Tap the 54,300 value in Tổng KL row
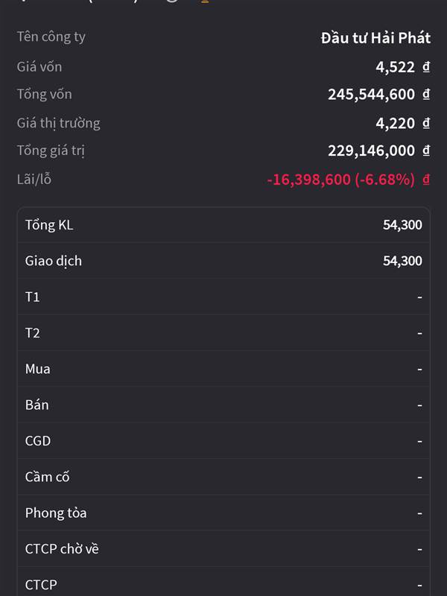The height and width of the screenshot is (596, 447). 402,225
